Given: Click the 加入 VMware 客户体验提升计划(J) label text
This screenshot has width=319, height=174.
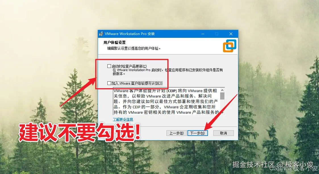Looking at the screenshot, I should coord(137,83).
